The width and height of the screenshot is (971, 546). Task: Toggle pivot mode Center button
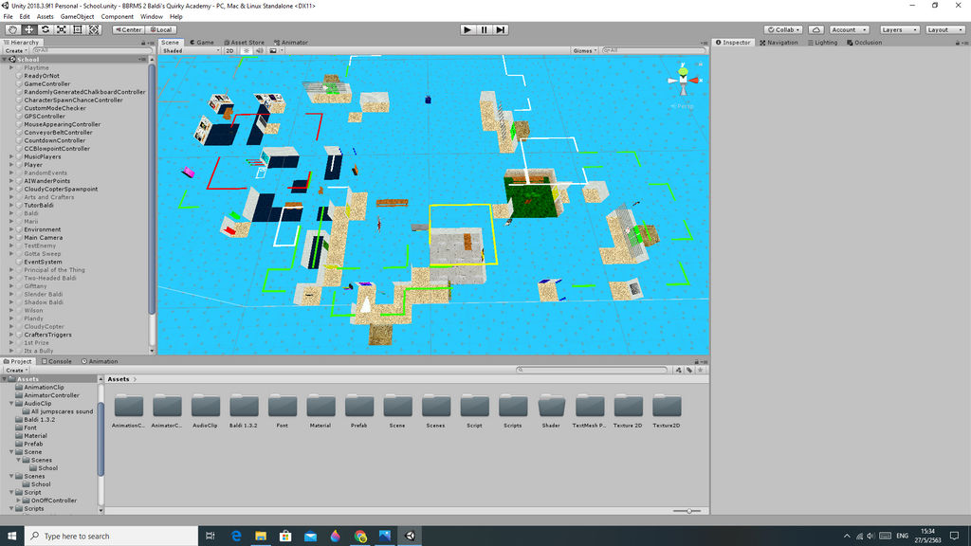(x=129, y=29)
